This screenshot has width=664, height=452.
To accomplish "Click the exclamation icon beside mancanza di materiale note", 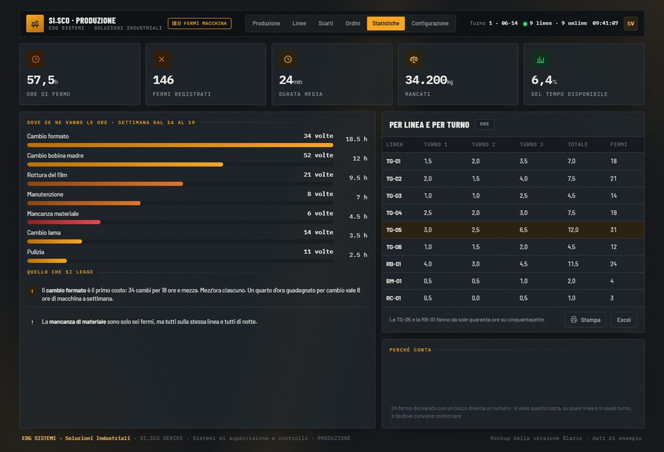I will click(x=33, y=322).
